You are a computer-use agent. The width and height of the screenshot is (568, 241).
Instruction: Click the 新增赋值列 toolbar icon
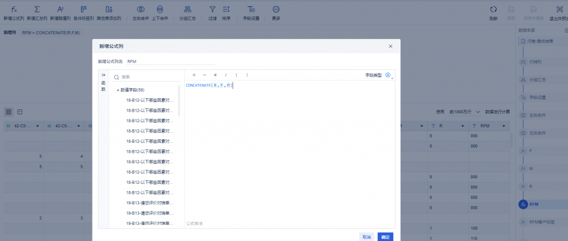click(60, 9)
